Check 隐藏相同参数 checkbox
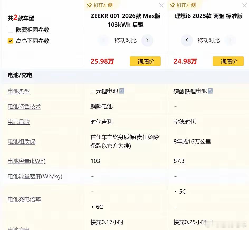Screen dimensions: 249x230 click(11, 30)
